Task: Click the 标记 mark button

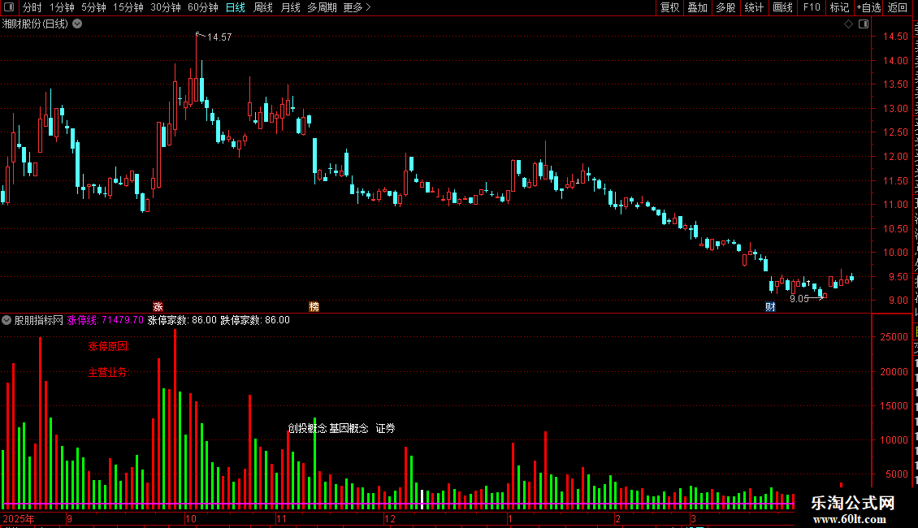Action: pyautogui.click(x=839, y=7)
